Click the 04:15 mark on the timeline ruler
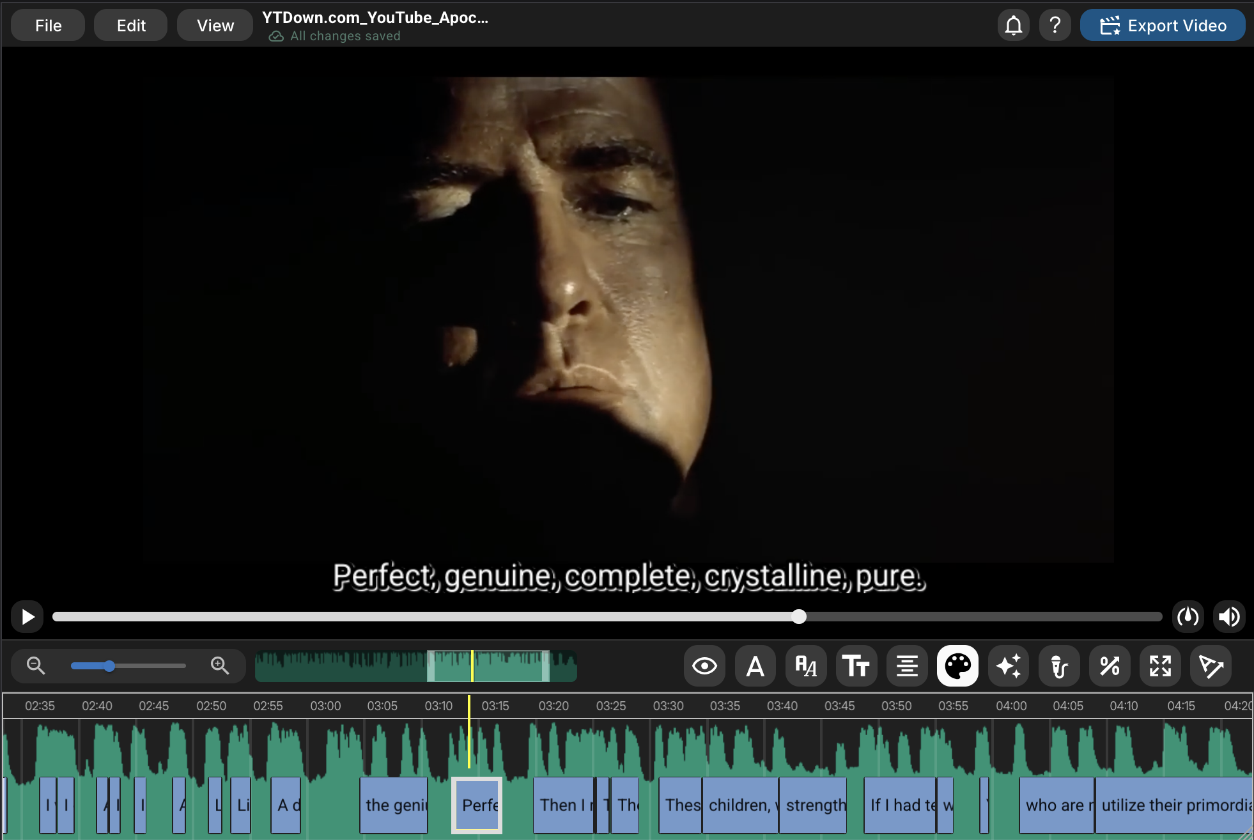The width and height of the screenshot is (1254, 840). [1181, 706]
